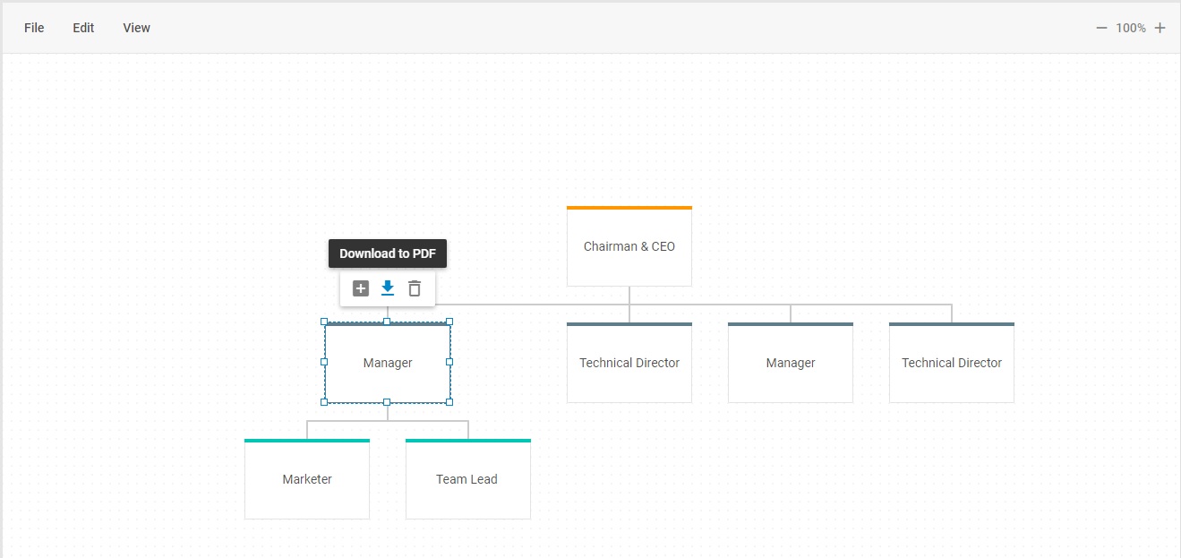Select the Marketer node

pos(307,479)
